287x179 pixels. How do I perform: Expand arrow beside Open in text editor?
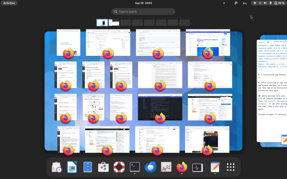264,42
